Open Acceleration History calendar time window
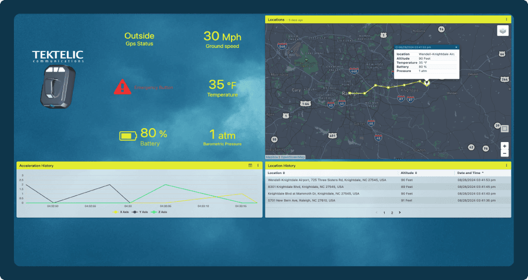 [x=250, y=165]
